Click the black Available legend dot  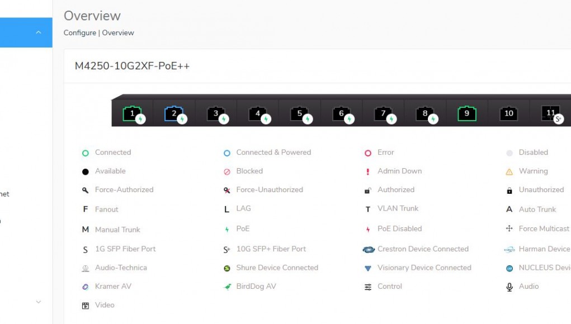pyautogui.click(x=85, y=171)
